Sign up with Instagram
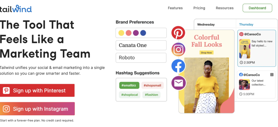This screenshot has height=127, width=278. point(37,109)
